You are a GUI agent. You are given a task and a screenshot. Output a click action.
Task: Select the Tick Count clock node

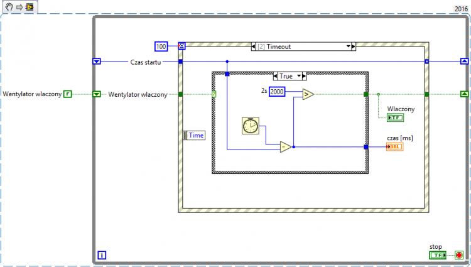pyautogui.click(x=250, y=126)
